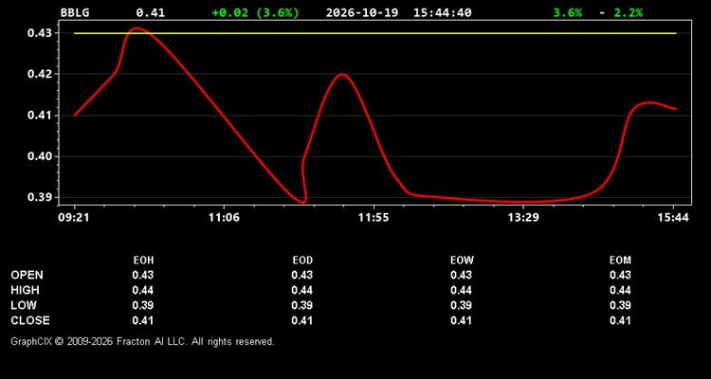This screenshot has height=379, width=711.
Task: Click the EOD LOW value 0.39
Action: tap(302, 305)
